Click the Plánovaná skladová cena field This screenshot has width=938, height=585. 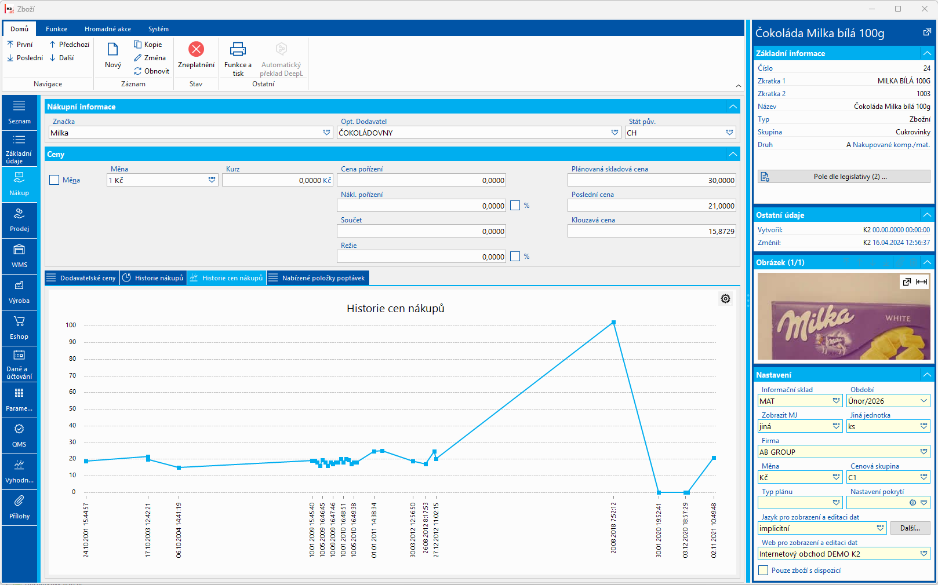(652, 180)
